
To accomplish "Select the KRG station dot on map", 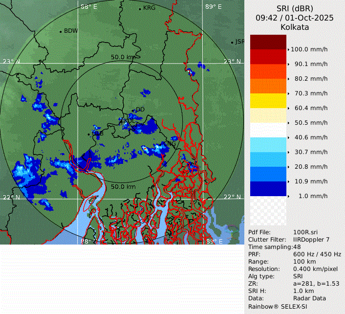I will point(140,9).
